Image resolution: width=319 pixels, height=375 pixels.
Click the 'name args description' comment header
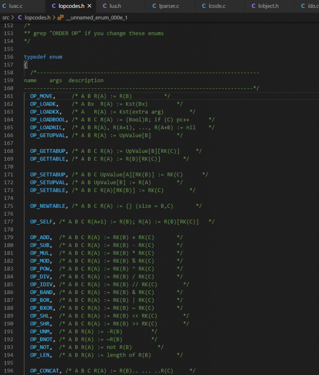[x=64, y=81]
